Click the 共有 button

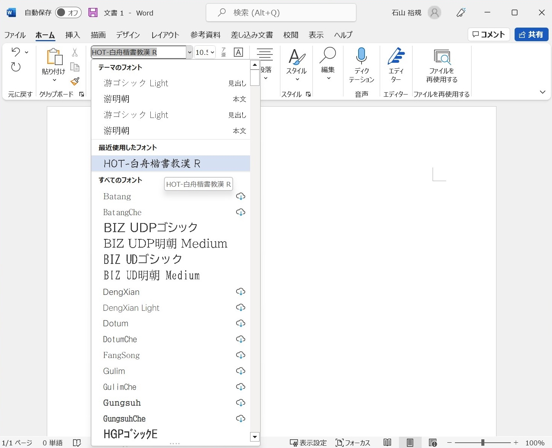click(x=531, y=34)
